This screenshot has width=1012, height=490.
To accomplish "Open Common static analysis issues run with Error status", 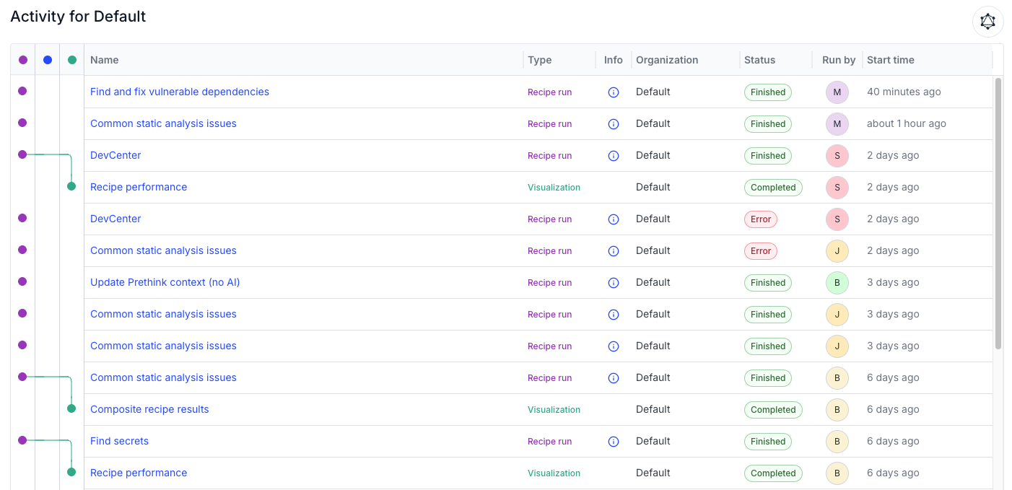I will tap(163, 250).
